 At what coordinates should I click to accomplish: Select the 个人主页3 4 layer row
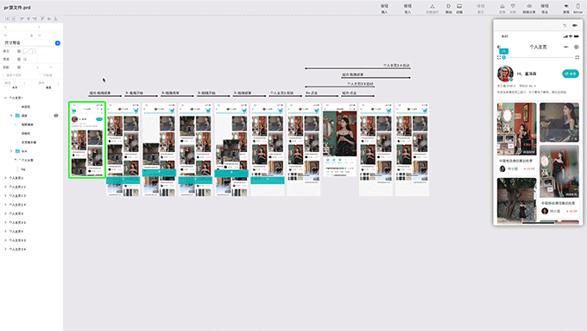31,249
